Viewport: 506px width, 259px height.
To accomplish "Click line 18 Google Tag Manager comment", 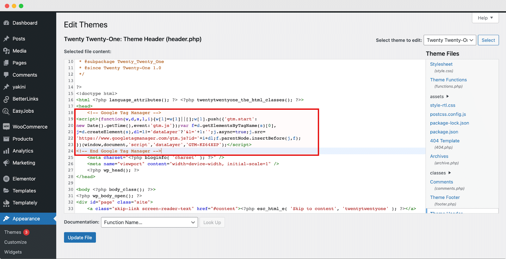I will pyautogui.click(x=124, y=113).
